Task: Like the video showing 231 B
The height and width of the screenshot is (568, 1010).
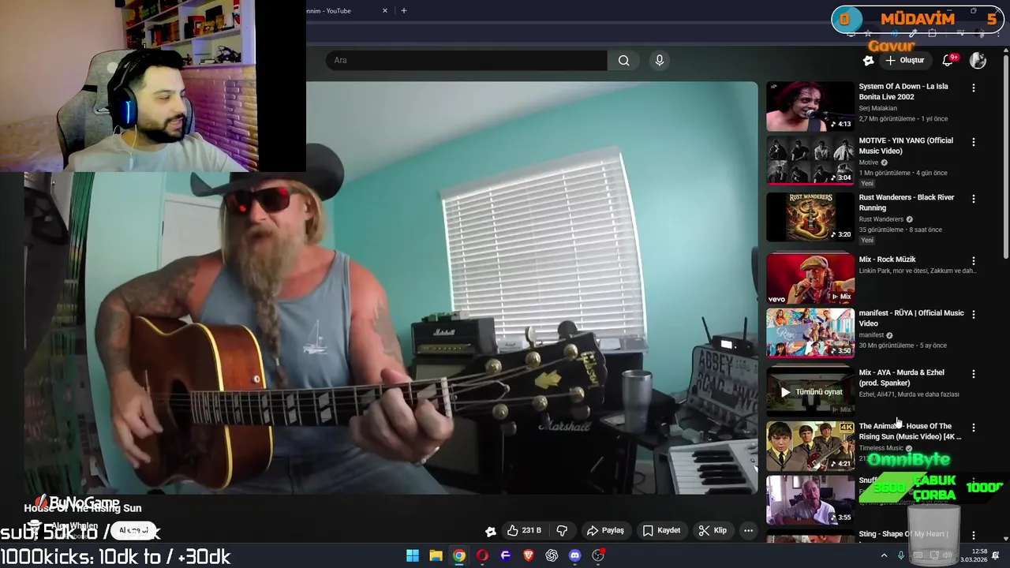Action: [523, 530]
